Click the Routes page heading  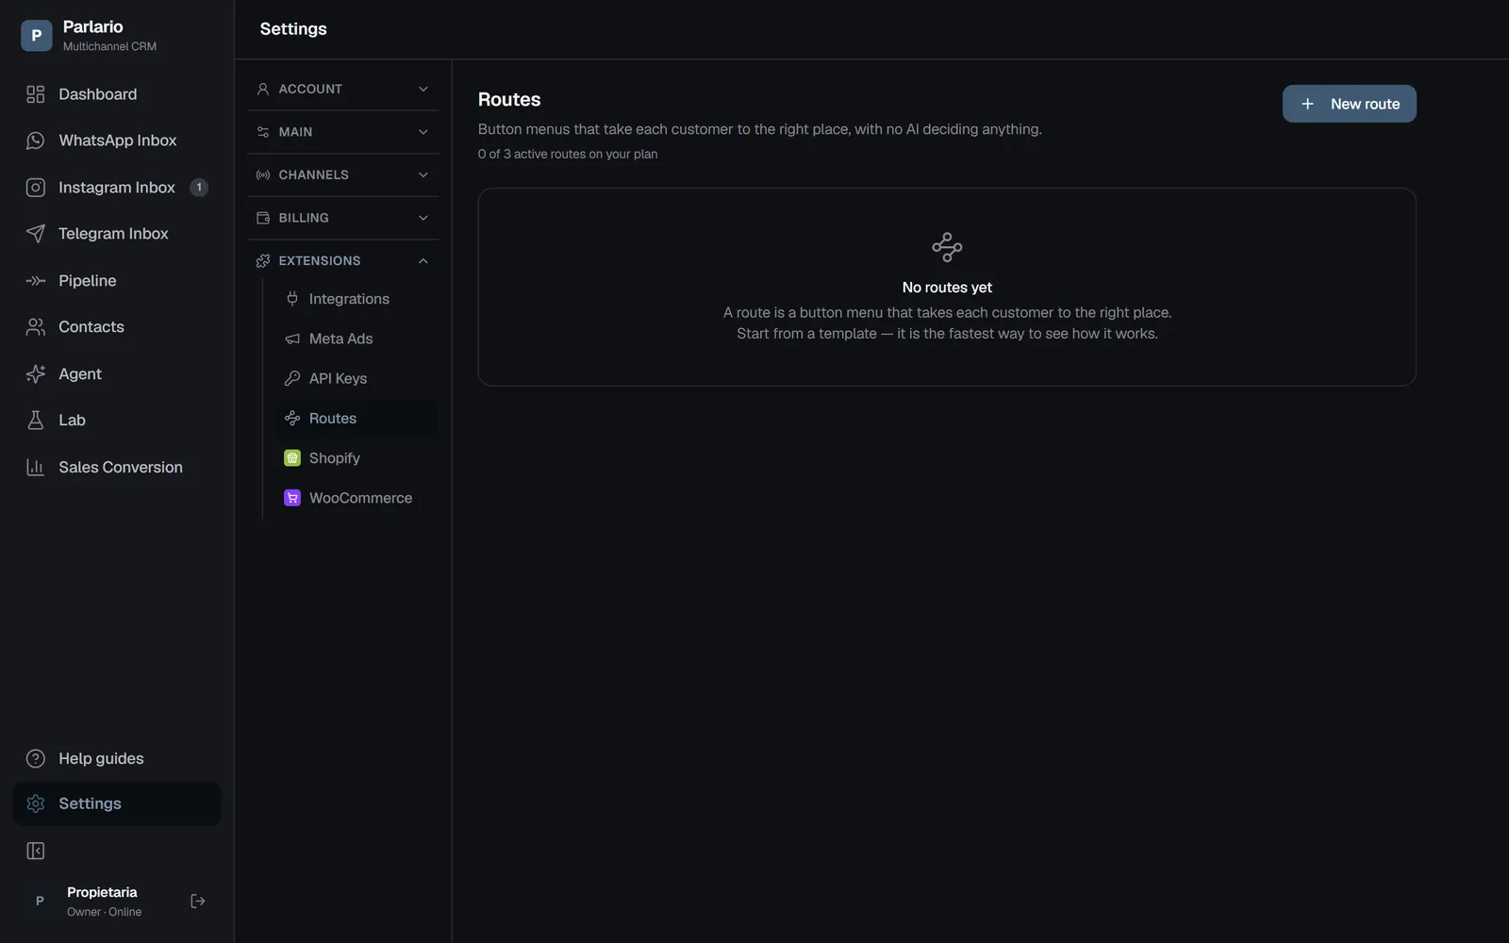(509, 100)
